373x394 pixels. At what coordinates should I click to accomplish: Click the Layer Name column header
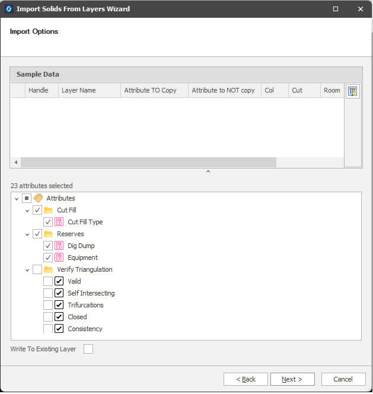(x=89, y=90)
